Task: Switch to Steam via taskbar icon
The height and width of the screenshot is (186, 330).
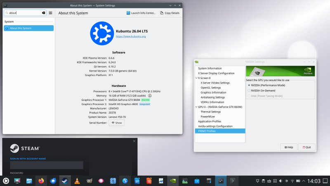Action: coord(65,181)
